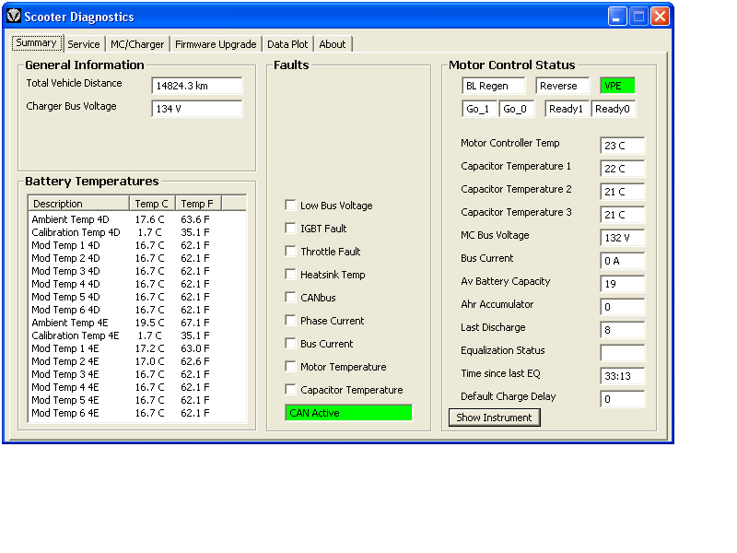
Task: Toggle the Capacitor Temperature checkbox
Action: (x=290, y=389)
